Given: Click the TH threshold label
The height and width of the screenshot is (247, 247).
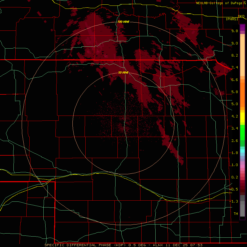Looking at the screenshot, I should click(236, 214).
